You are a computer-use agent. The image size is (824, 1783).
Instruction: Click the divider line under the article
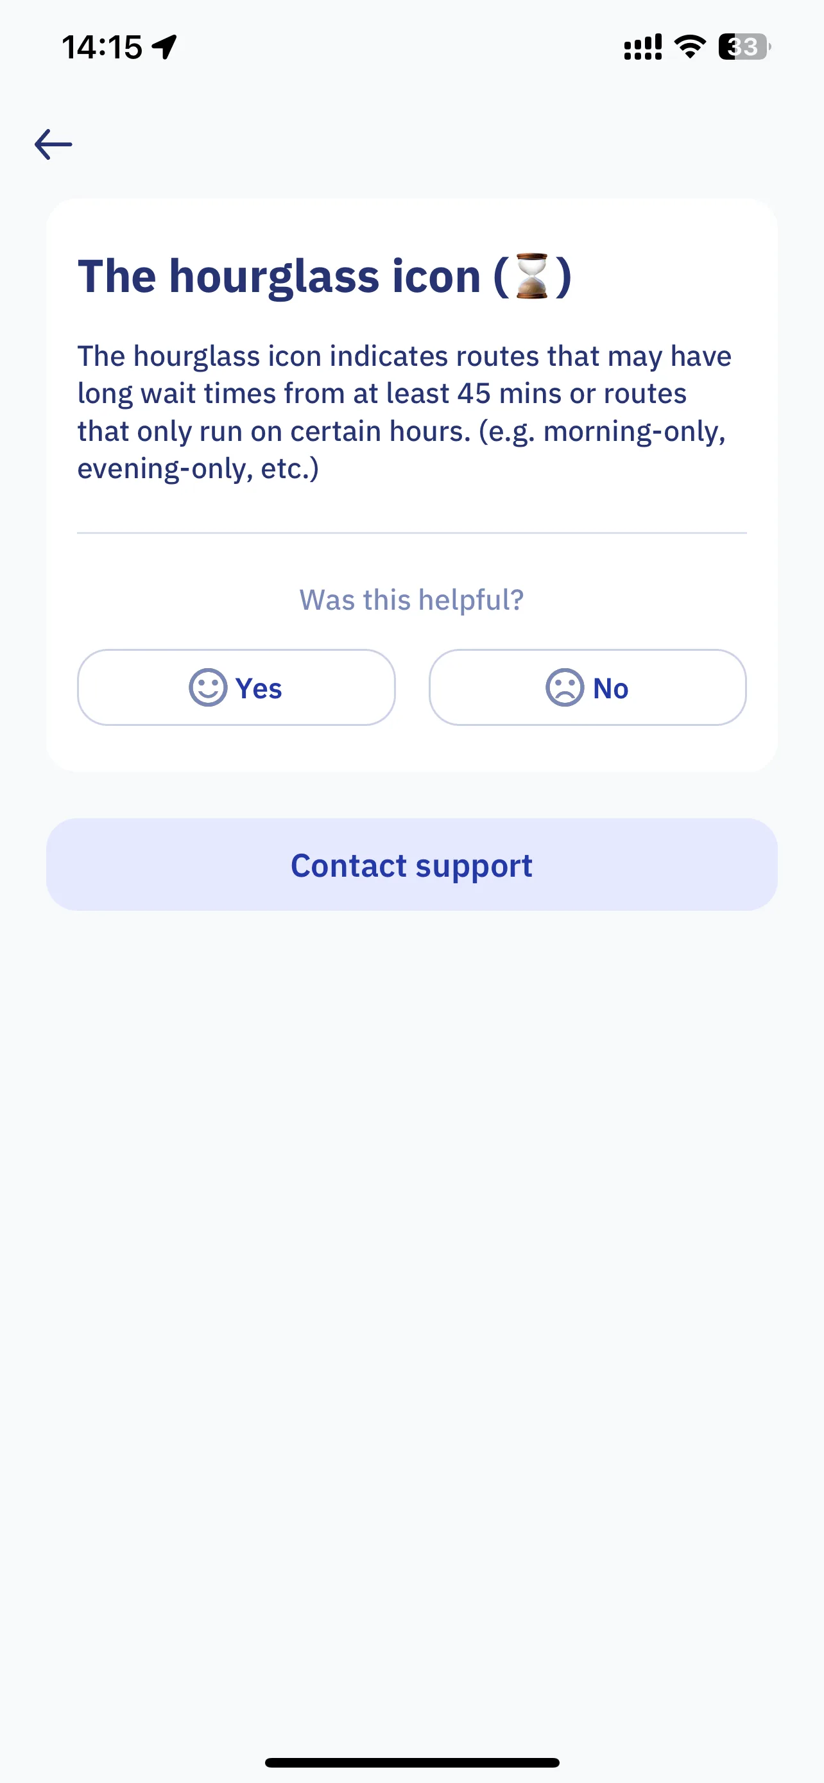click(x=411, y=533)
